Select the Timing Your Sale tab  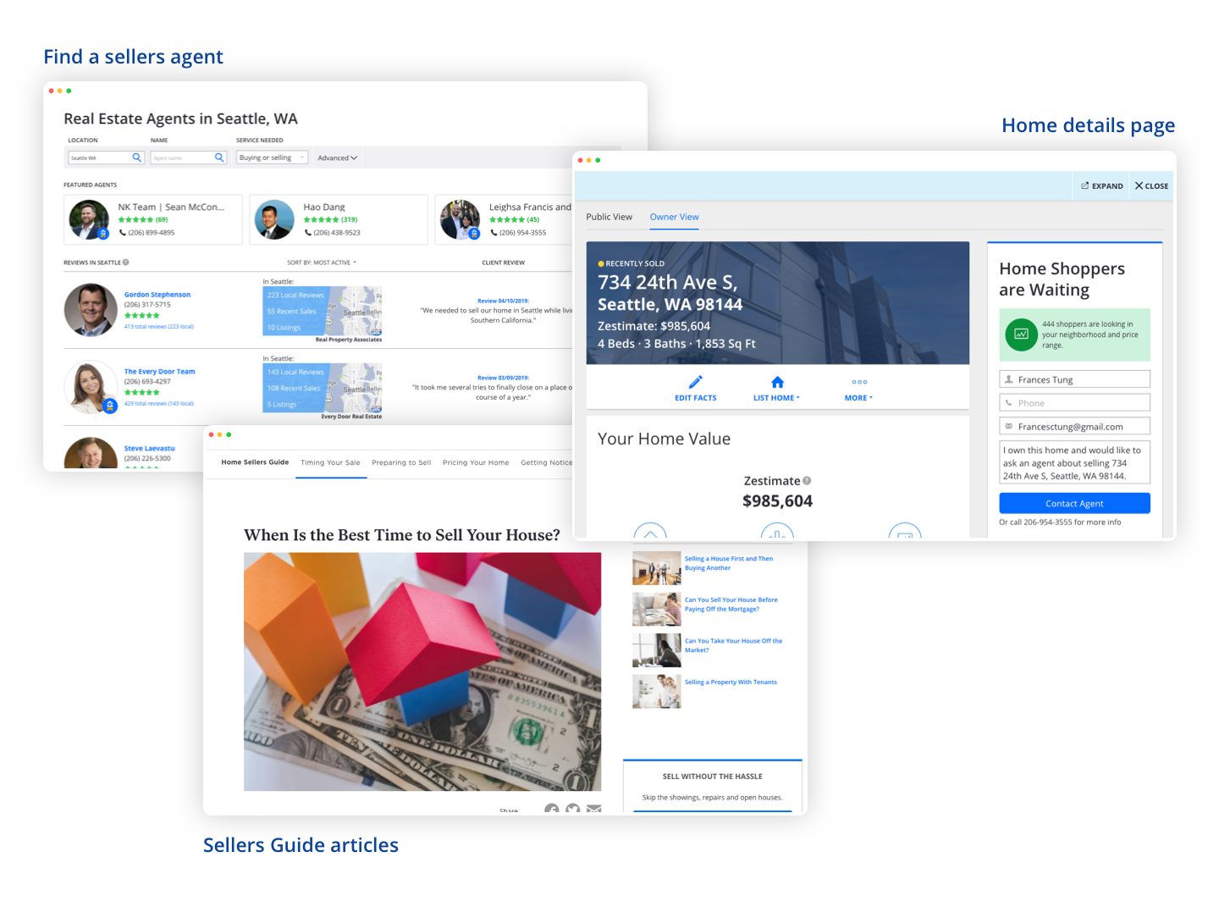(x=330, y=463)
